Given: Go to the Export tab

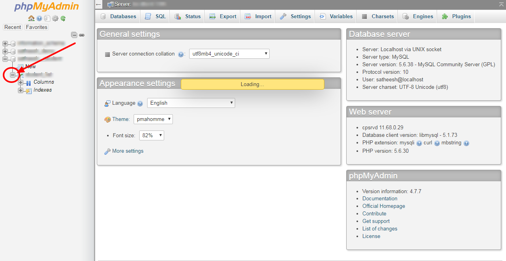Looking at the screenshot, I should click(223, 16).
